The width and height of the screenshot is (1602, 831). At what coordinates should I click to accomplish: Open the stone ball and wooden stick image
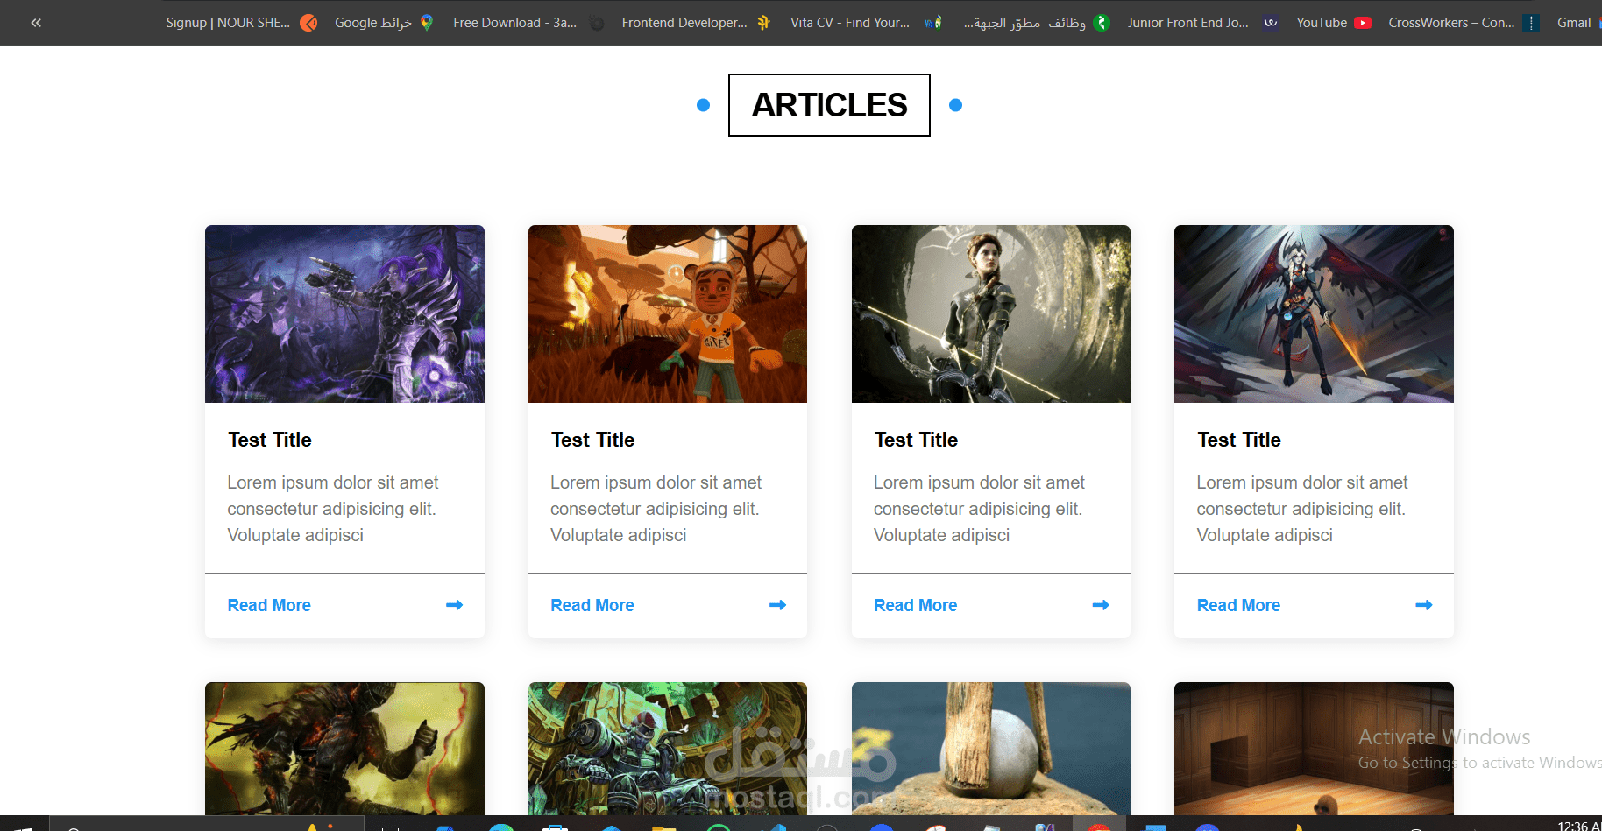[x=991, y=749]
